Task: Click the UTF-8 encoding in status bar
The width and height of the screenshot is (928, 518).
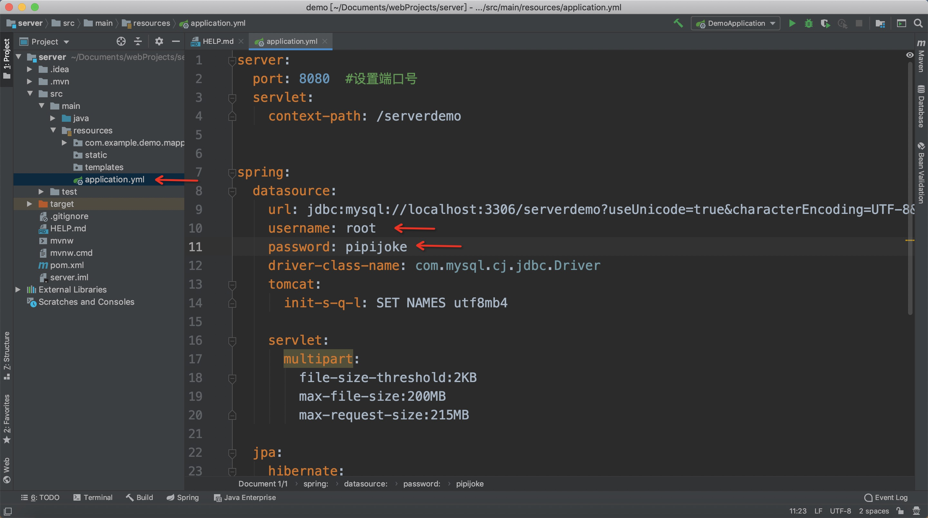Action: 840,511
